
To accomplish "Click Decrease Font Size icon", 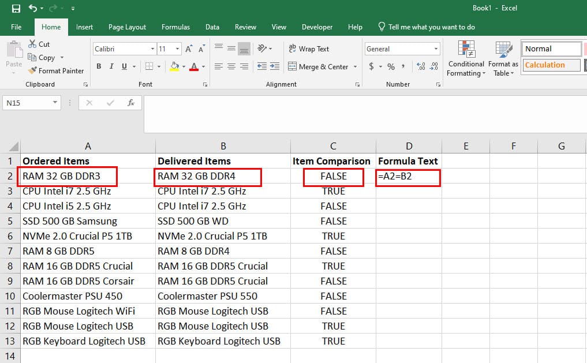I will point(201,48).
